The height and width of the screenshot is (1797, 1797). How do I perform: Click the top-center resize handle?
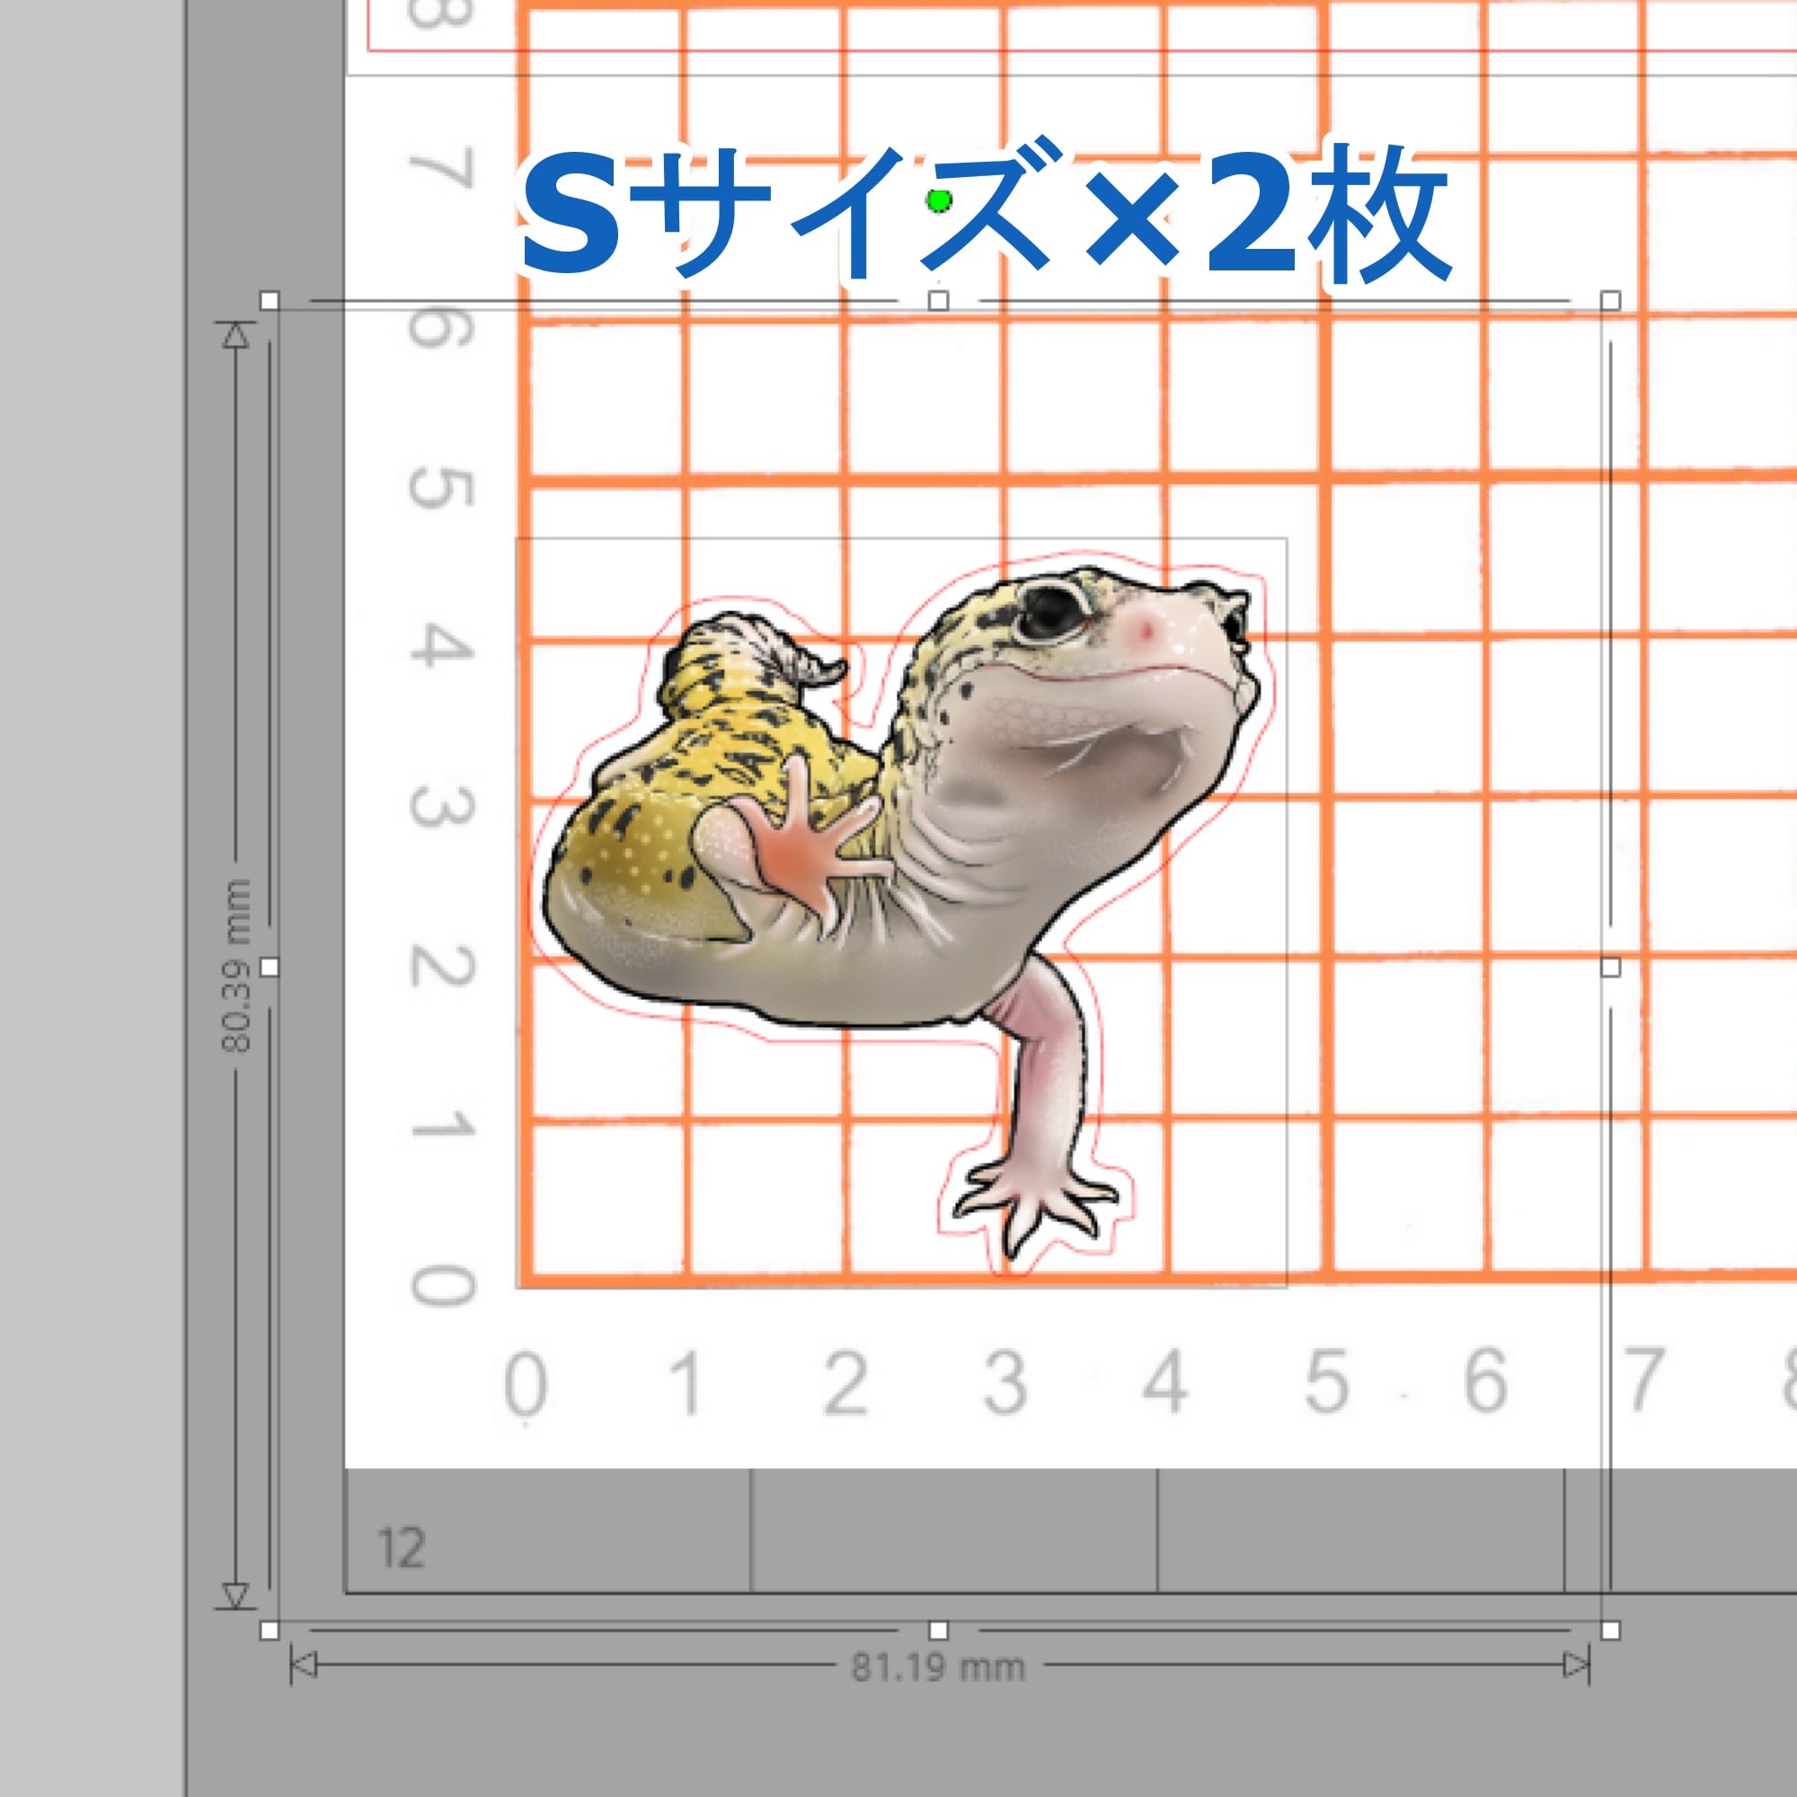939,300
